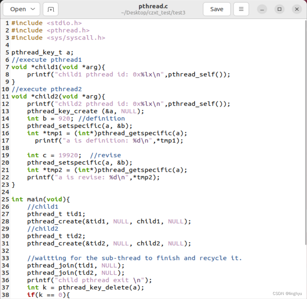This screenshot has height=299, width=307.
Task: Click the 'child pthread exit' printf line
Action: click(90, 280)
